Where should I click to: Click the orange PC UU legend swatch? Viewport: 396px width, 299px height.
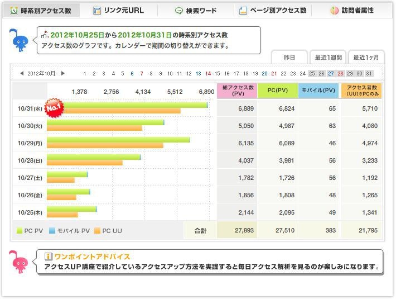97,231
